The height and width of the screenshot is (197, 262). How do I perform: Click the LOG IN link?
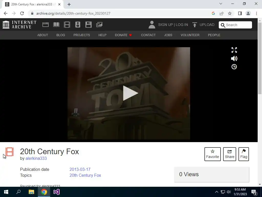(182, 25)
